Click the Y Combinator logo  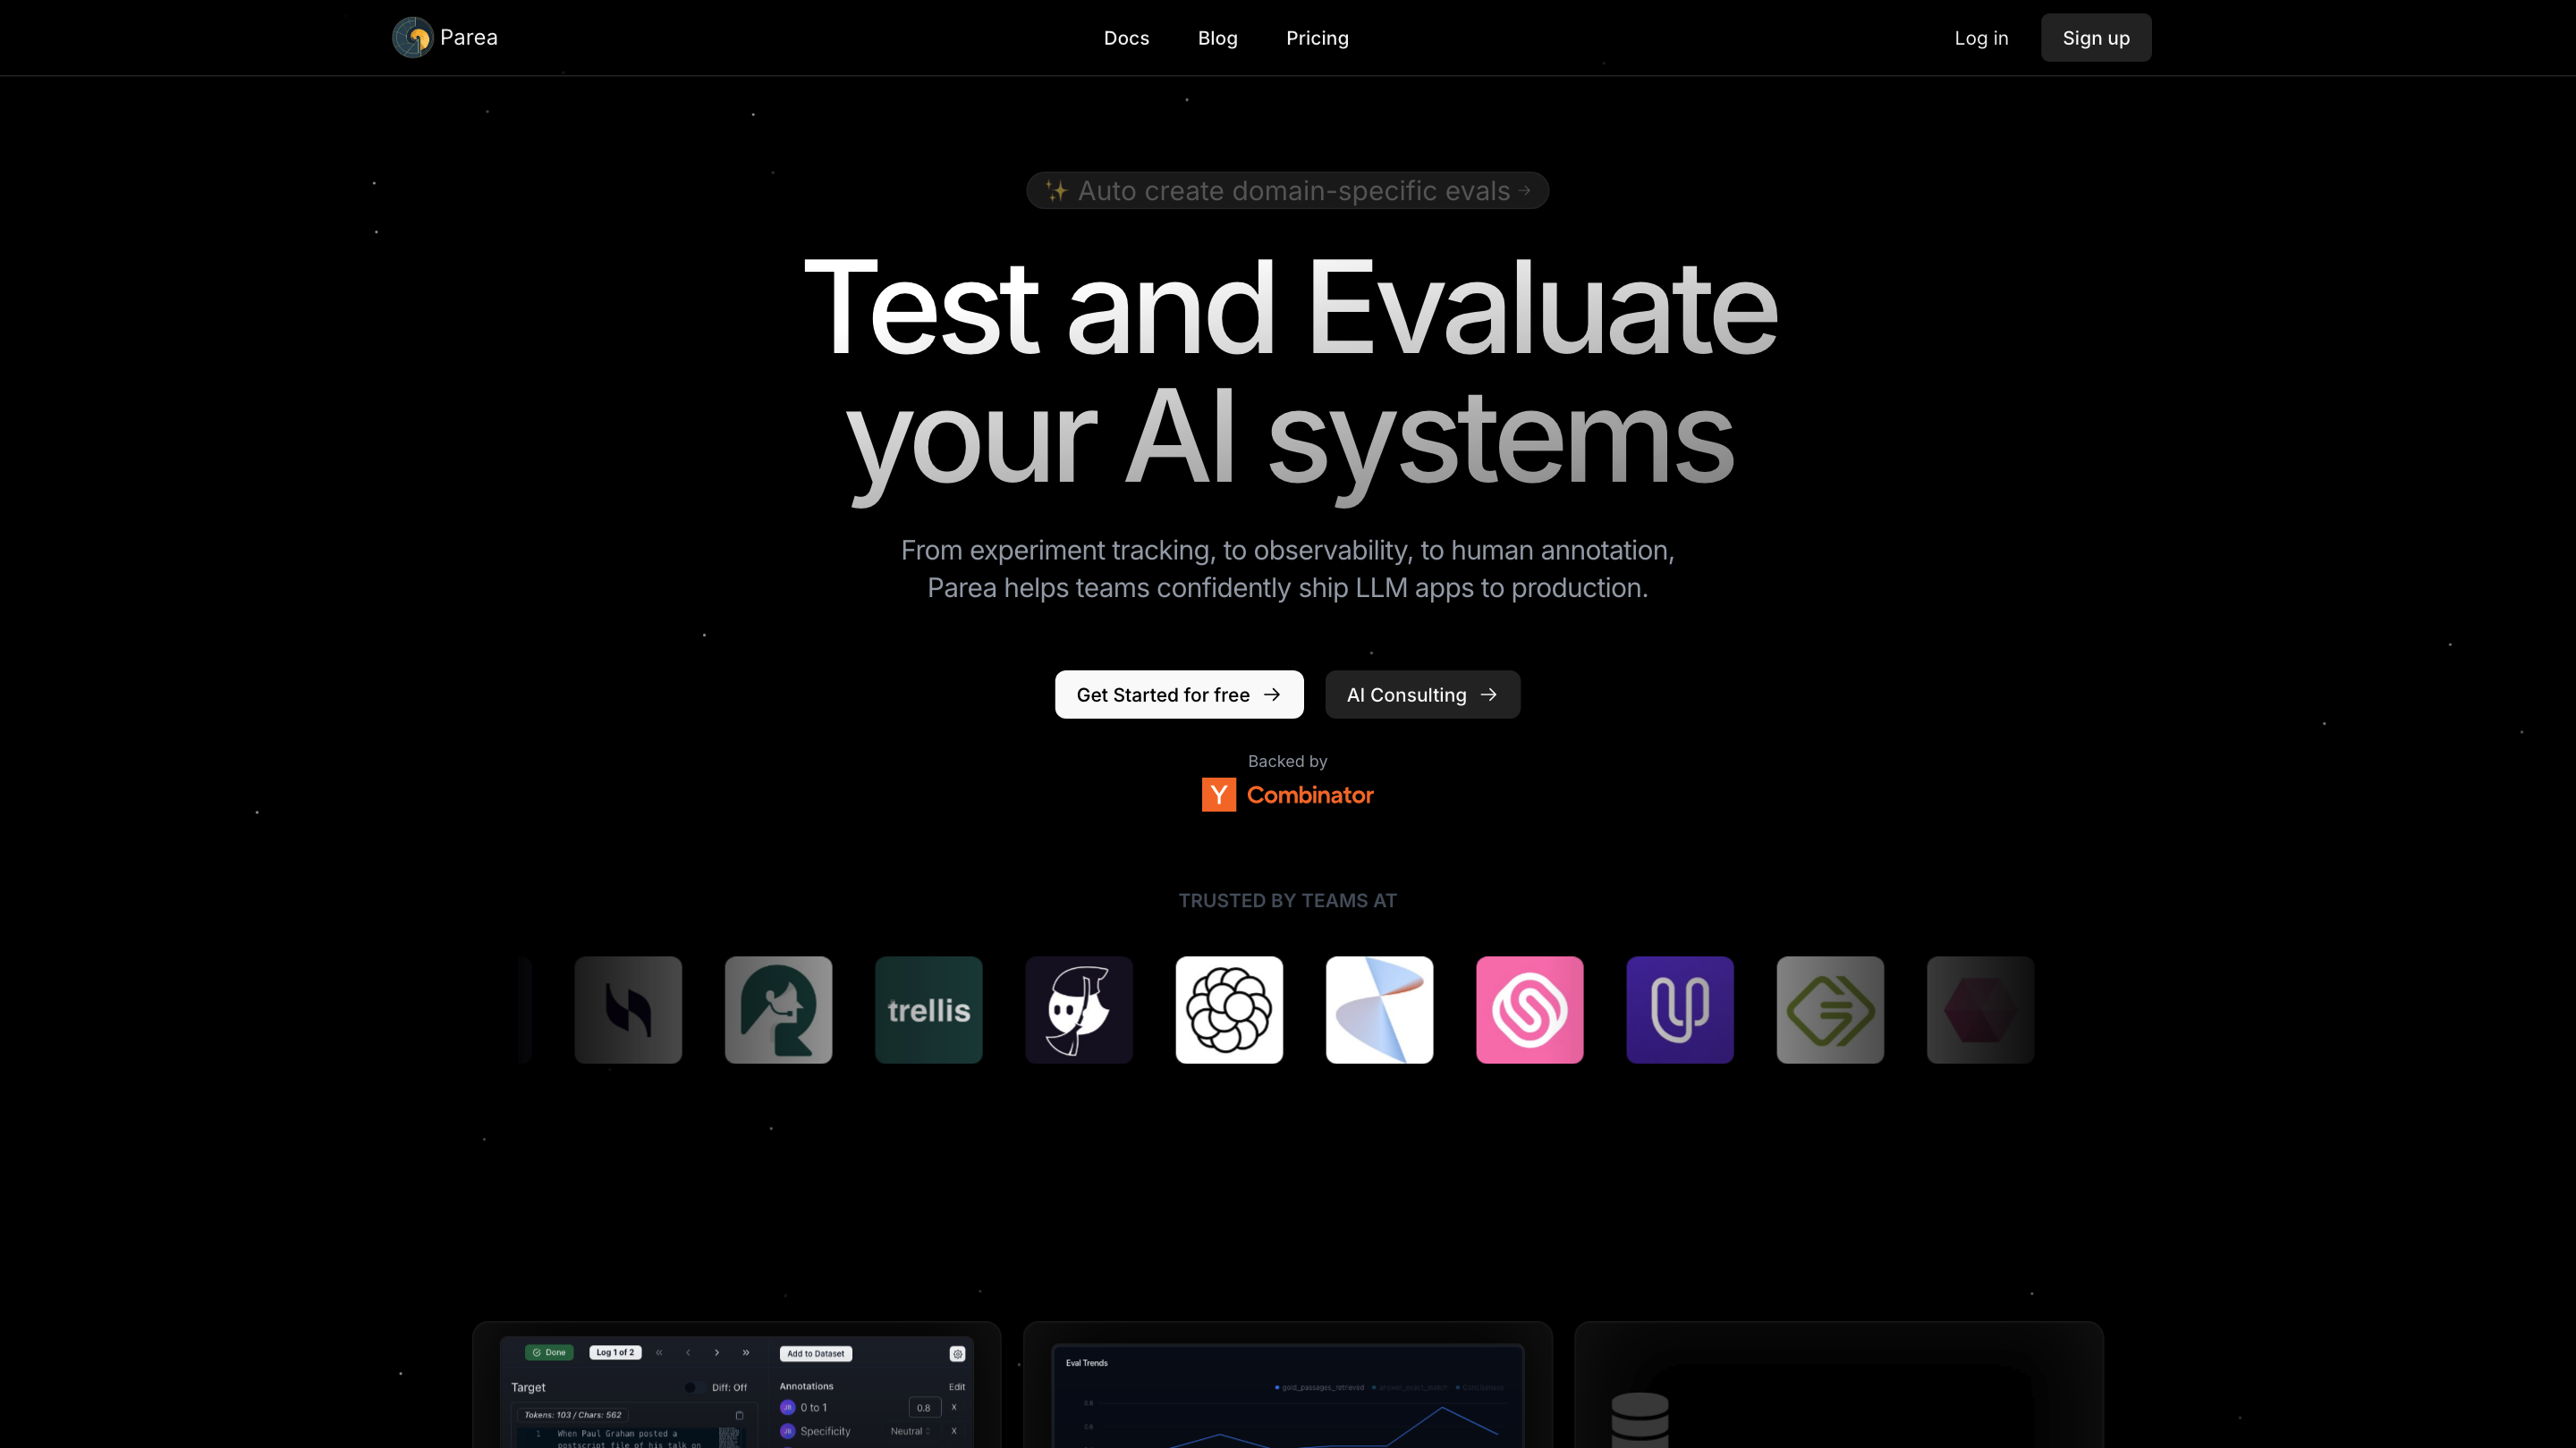point(1287,795)
